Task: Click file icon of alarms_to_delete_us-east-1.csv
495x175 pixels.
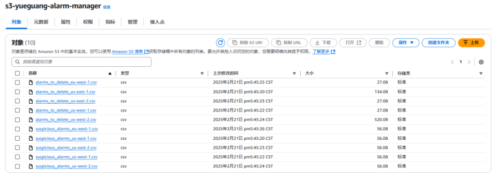Action: point(31,92)
